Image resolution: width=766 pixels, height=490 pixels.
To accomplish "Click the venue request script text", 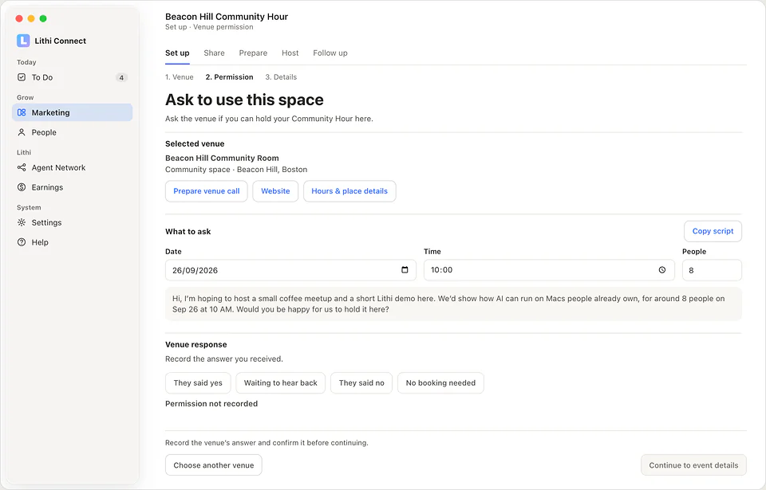I will (x=453, y=304).
